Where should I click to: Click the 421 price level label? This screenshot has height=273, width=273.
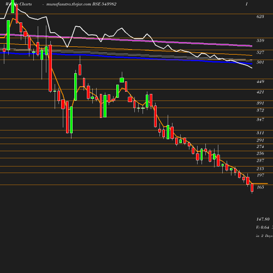(x=260, y=92)
